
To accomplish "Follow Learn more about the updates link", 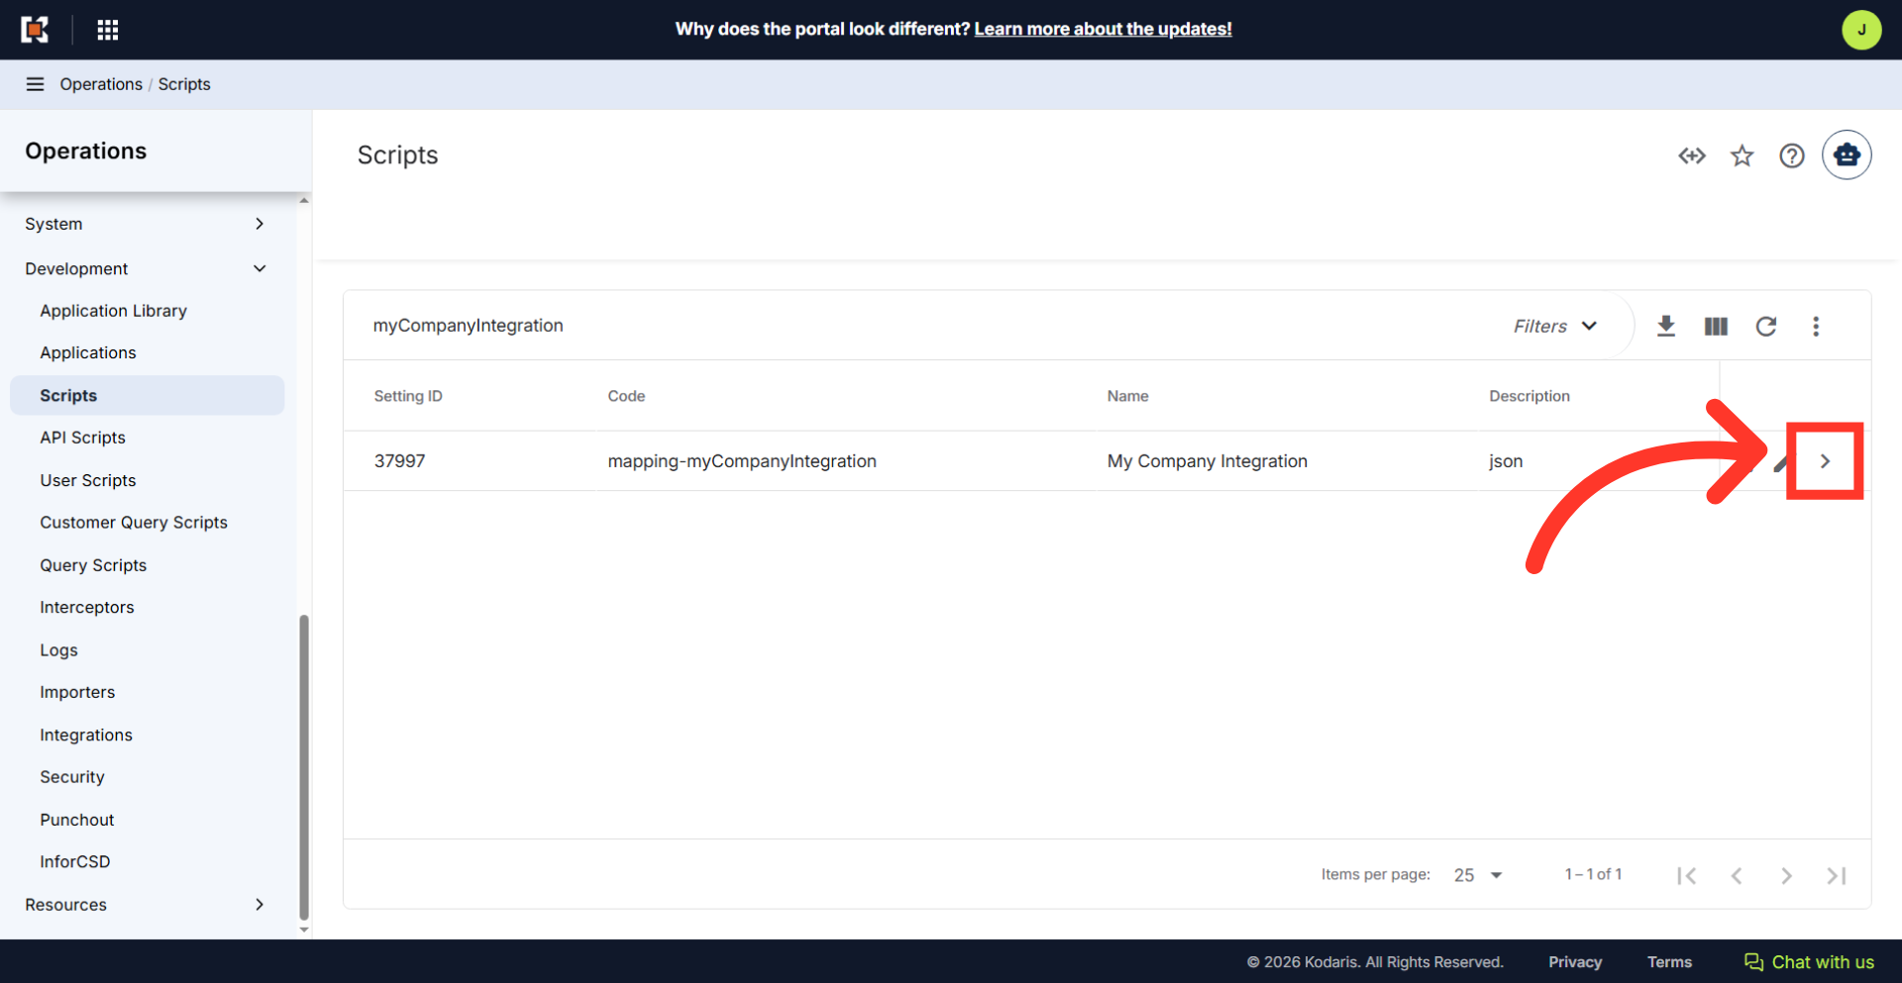I will 1103,29.
